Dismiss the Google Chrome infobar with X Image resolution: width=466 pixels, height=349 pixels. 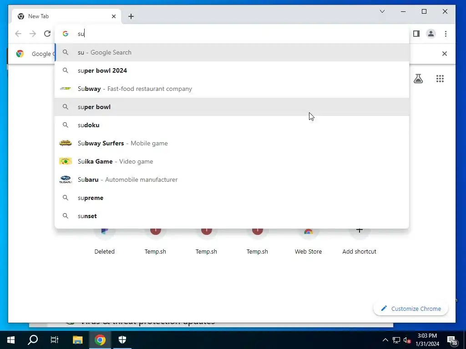tap(444, 54)
